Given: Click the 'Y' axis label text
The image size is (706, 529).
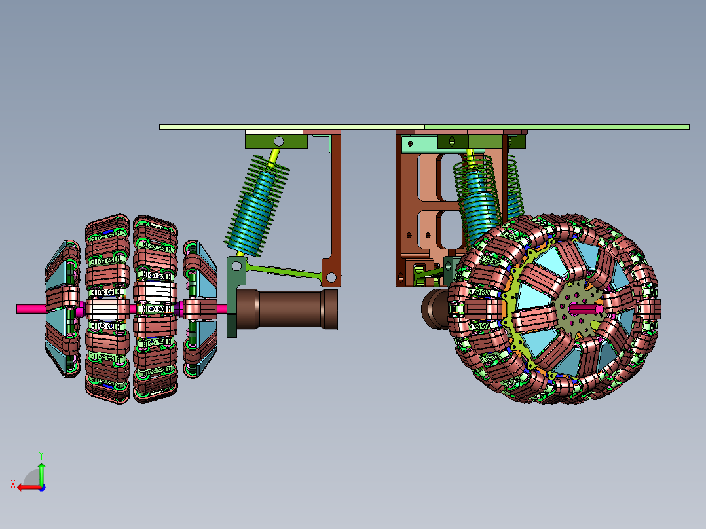Looking at the screenshot, I should coord(41,455).
